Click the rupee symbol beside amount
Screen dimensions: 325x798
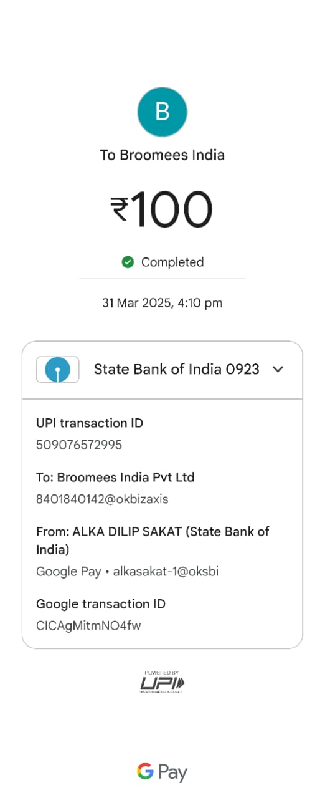pyautogui.click(x=120, y=209)
